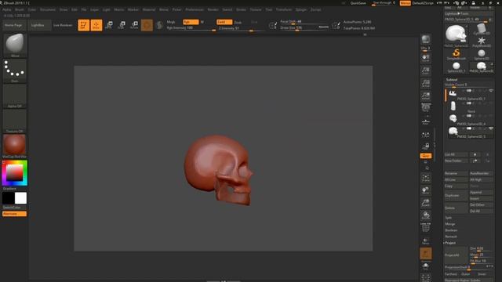
Task: Open the Alpha Off selector
Action: point(15,96)
